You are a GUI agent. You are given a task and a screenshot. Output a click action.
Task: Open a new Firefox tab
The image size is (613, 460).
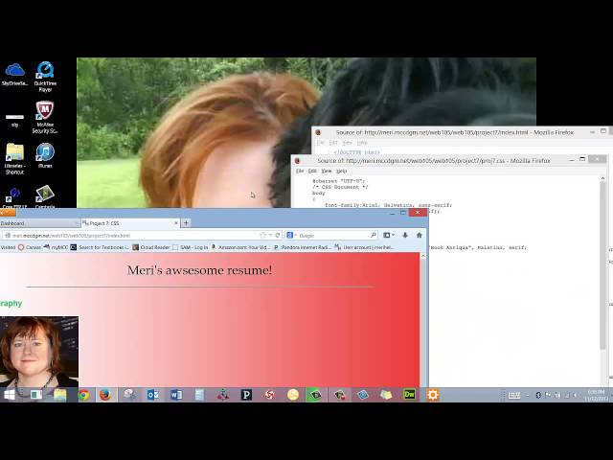pos(187,223)
